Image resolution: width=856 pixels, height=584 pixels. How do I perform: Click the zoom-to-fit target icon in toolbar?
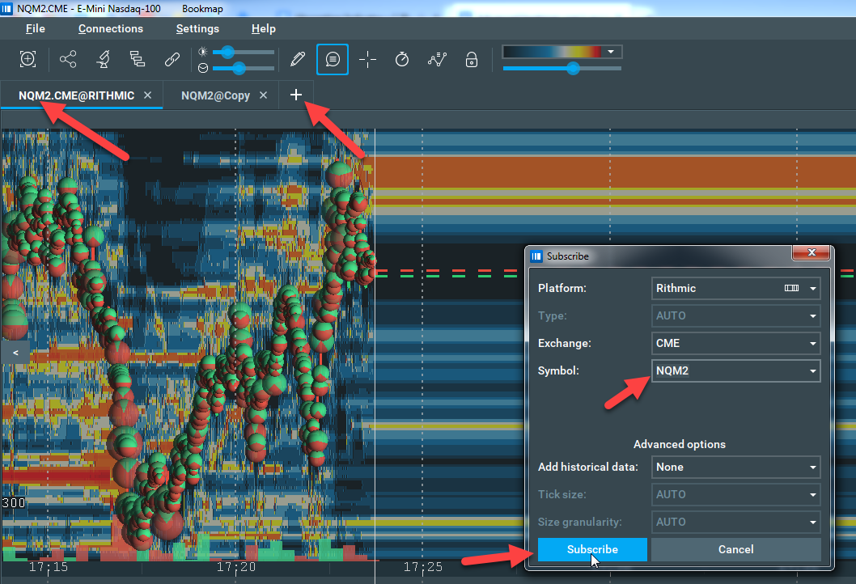(x=28, y=59)
